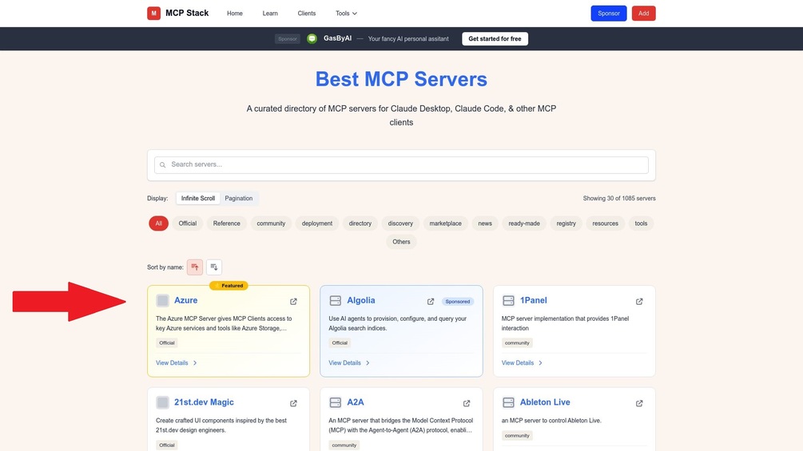This screenshot has height=451, width=803.
Task: Filter servers by resources tag
Action: pos(606,224)
